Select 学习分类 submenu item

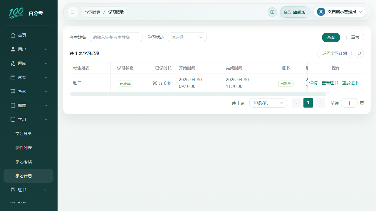click(28, 134)
